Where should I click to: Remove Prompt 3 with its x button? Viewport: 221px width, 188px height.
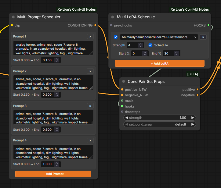(x=90, y=106)
